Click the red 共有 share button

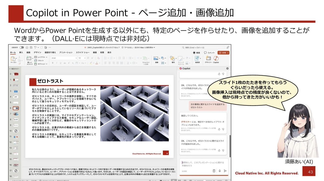tap(224, 52)
